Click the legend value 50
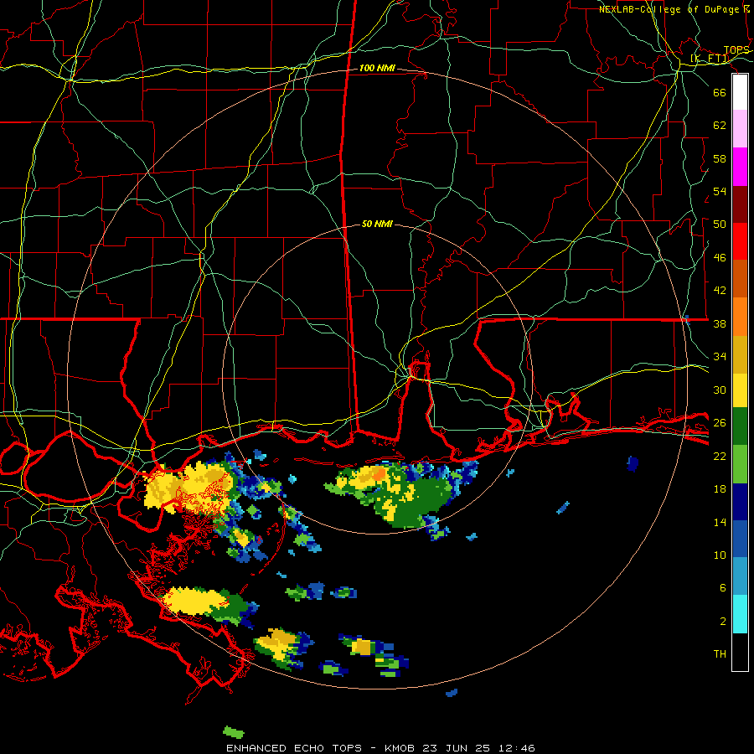 pyautogui.click(x=720, y=225)
